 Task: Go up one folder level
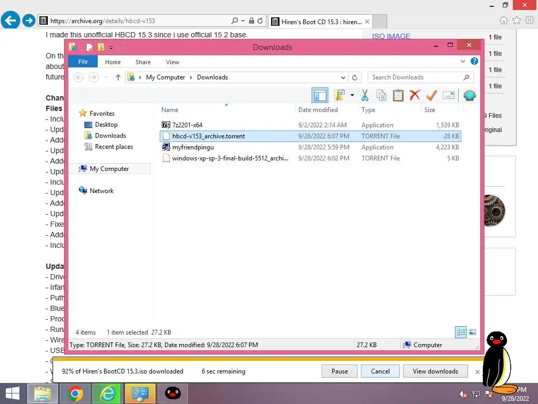[118, 77]
